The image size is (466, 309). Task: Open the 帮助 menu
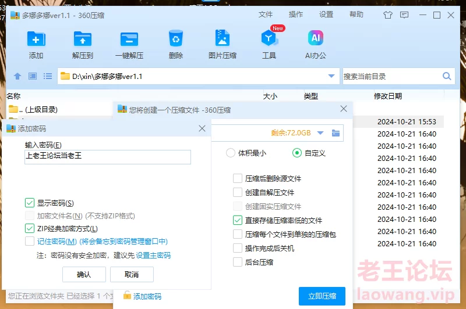(x=356, y=15)
